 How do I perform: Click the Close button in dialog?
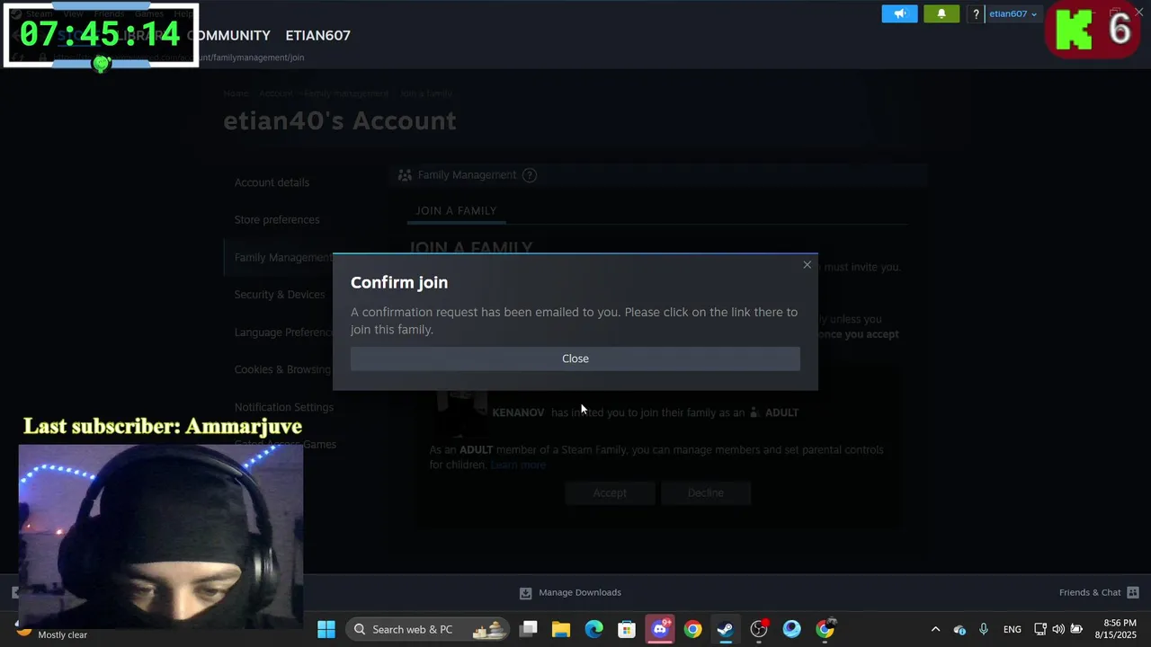pos(575,359)
